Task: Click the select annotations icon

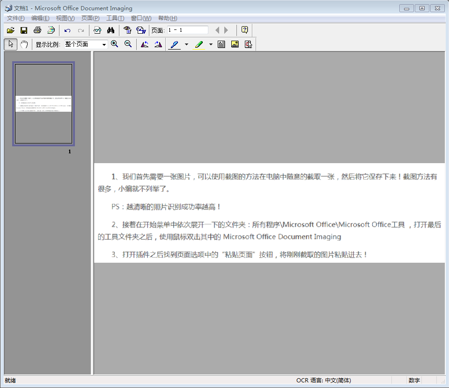Action: [249, 44]
